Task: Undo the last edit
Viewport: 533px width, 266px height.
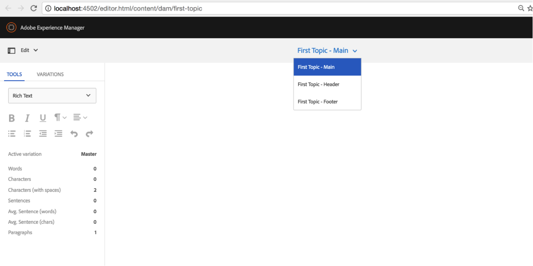Action: click(x=74, y=134)
